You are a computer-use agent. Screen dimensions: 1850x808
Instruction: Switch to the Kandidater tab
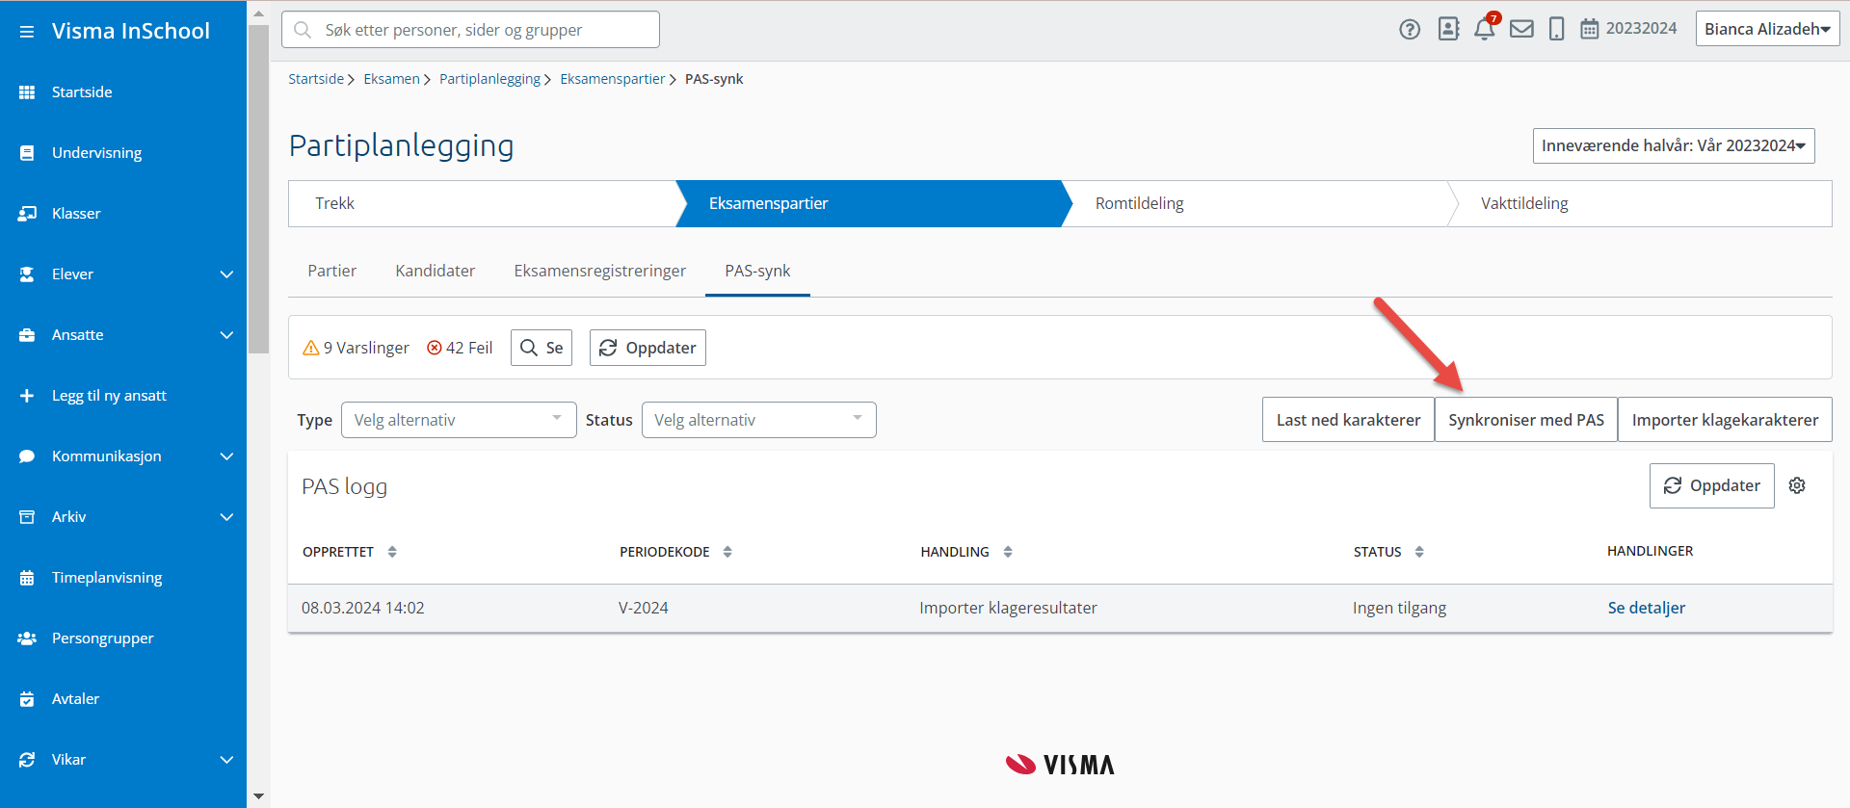point(435,271)
